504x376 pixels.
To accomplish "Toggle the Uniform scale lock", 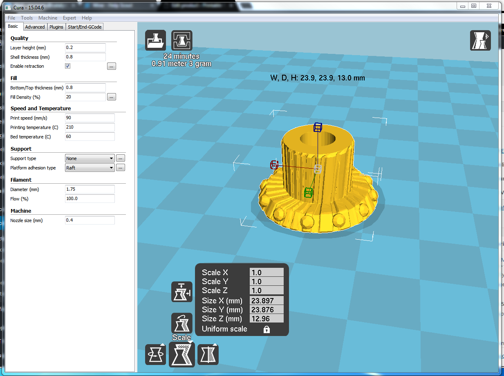I will click(x=267, y=329).
